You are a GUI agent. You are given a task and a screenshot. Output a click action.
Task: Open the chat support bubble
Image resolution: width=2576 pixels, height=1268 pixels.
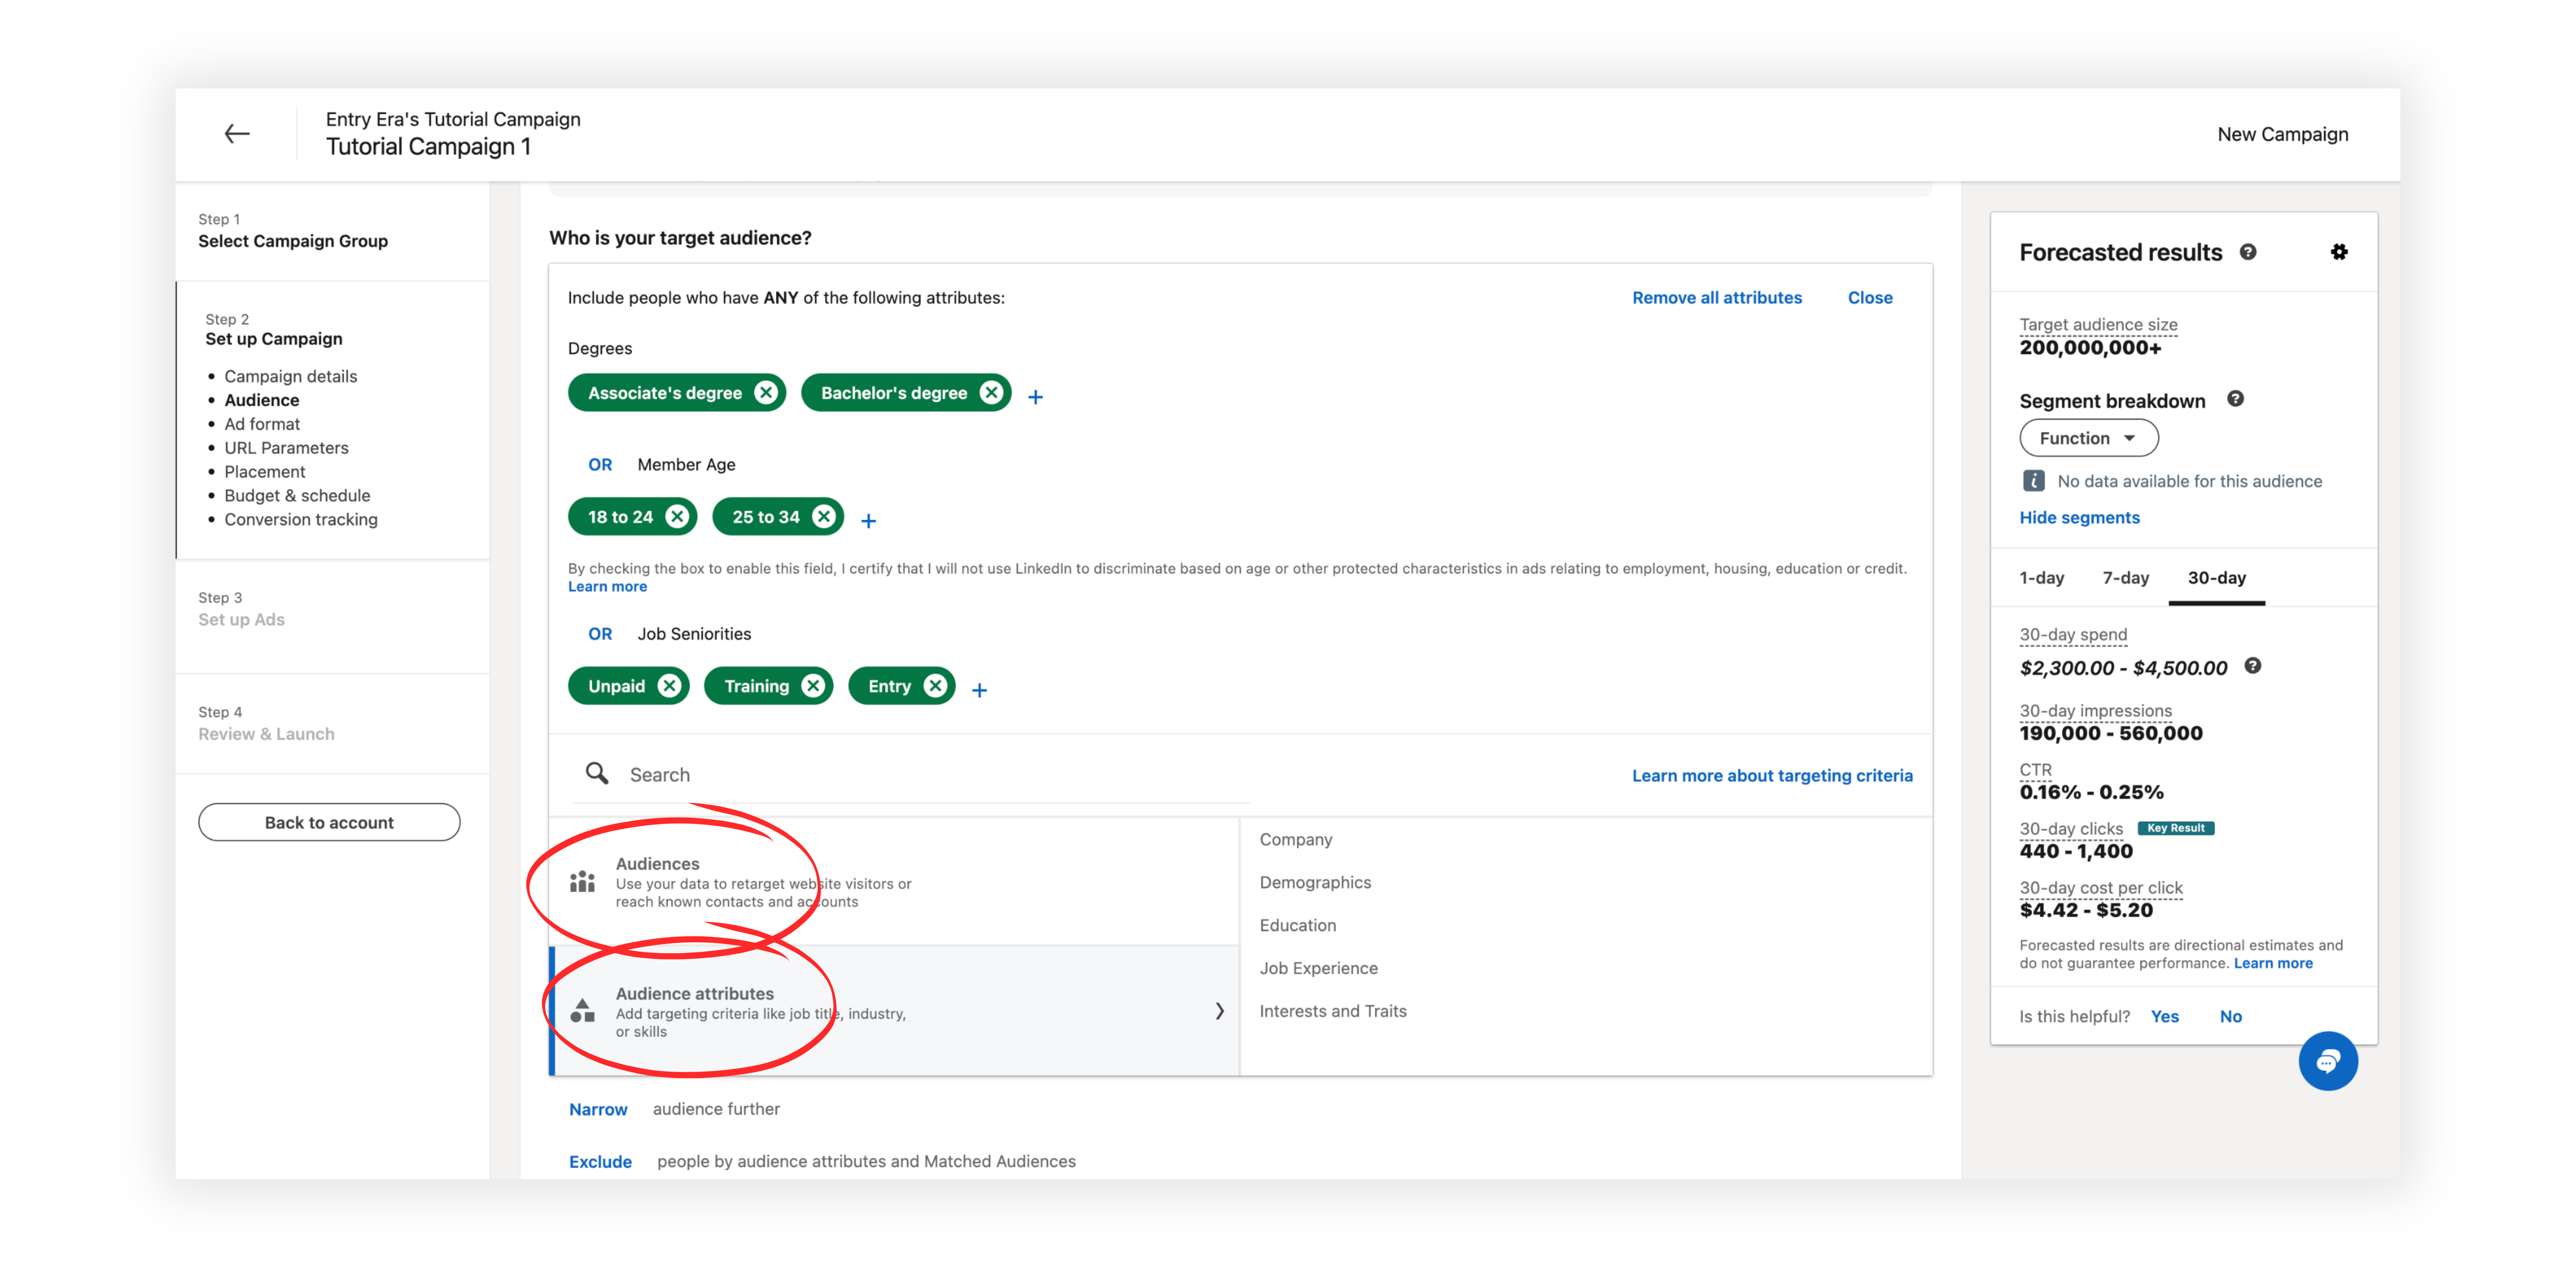click(2328, 1061)
